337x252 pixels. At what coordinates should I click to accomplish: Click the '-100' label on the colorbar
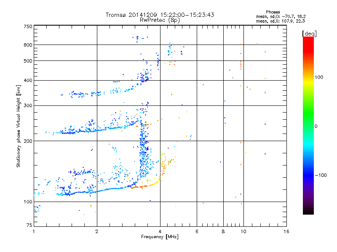tap(321, 175)
